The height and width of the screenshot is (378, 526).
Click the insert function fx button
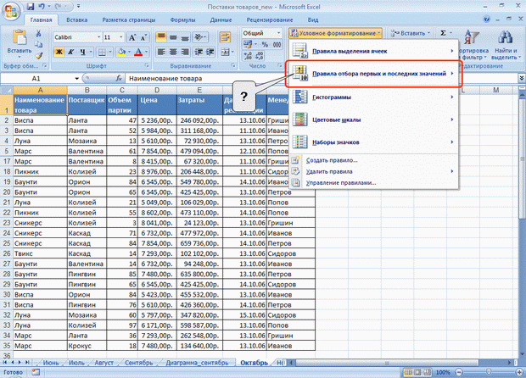pos(119,79)
